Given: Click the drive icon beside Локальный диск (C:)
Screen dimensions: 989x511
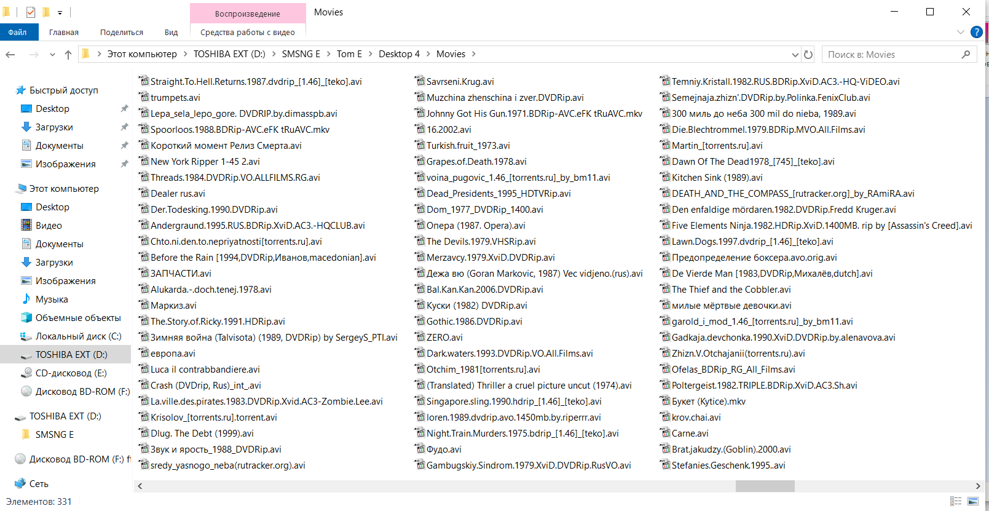Looking at the screenshot, I should point(26,336).
